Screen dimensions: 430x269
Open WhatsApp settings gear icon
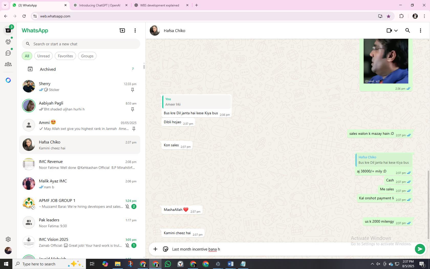point(8,239)
